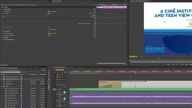Image resolution: width=192 pixels, height=108 pixels.
Task: Reset the Anchor Point parameter
Action: 95,33
